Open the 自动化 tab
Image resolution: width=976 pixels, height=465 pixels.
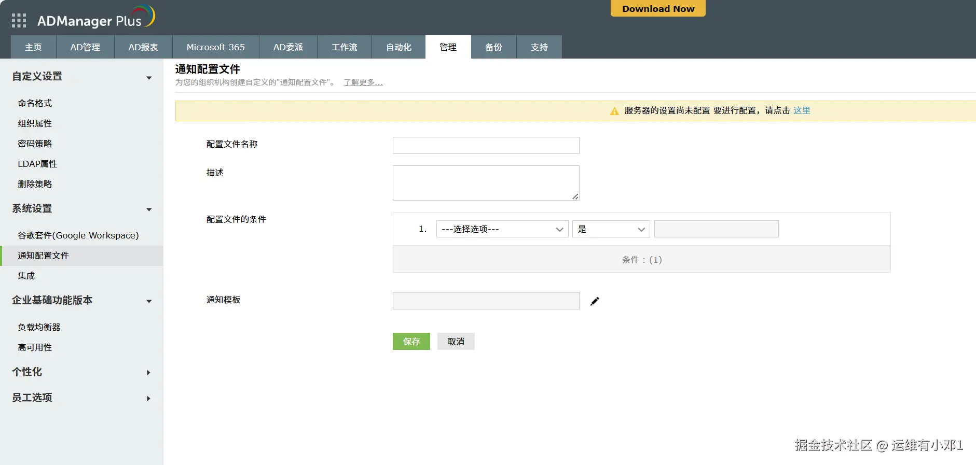pos(398,47)
